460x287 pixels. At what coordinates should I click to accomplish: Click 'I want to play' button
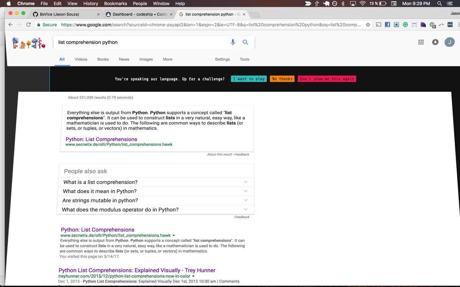pyautogui.click(x=249, y=79)
